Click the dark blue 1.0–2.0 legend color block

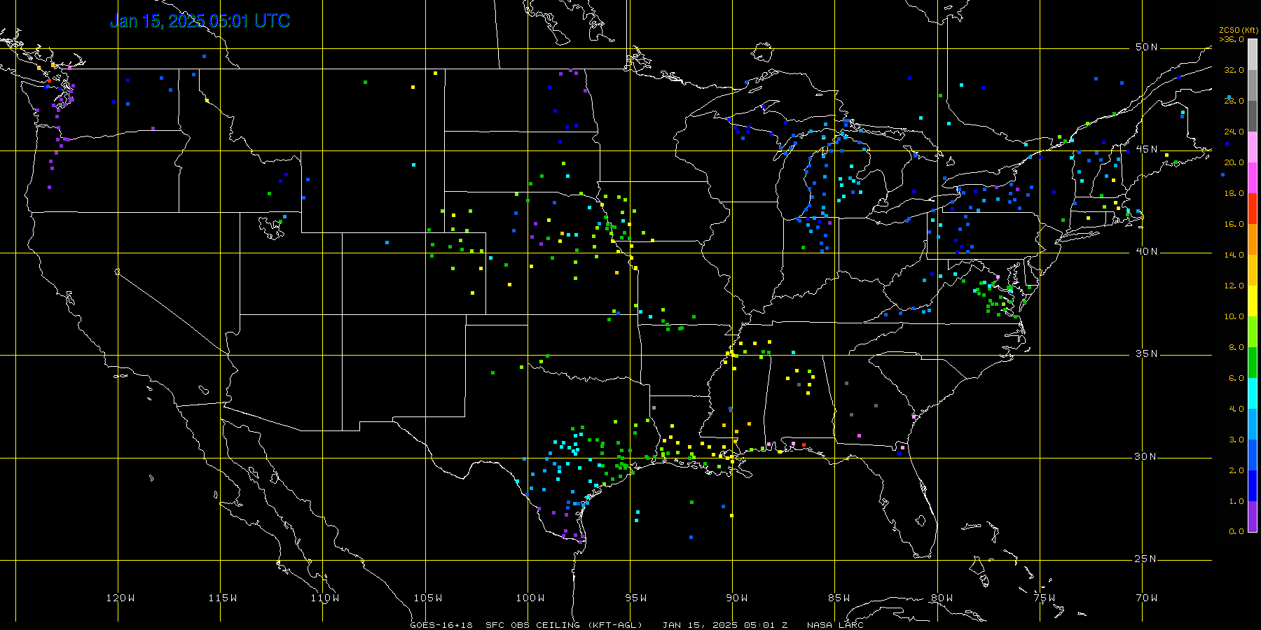(1253, 486)
